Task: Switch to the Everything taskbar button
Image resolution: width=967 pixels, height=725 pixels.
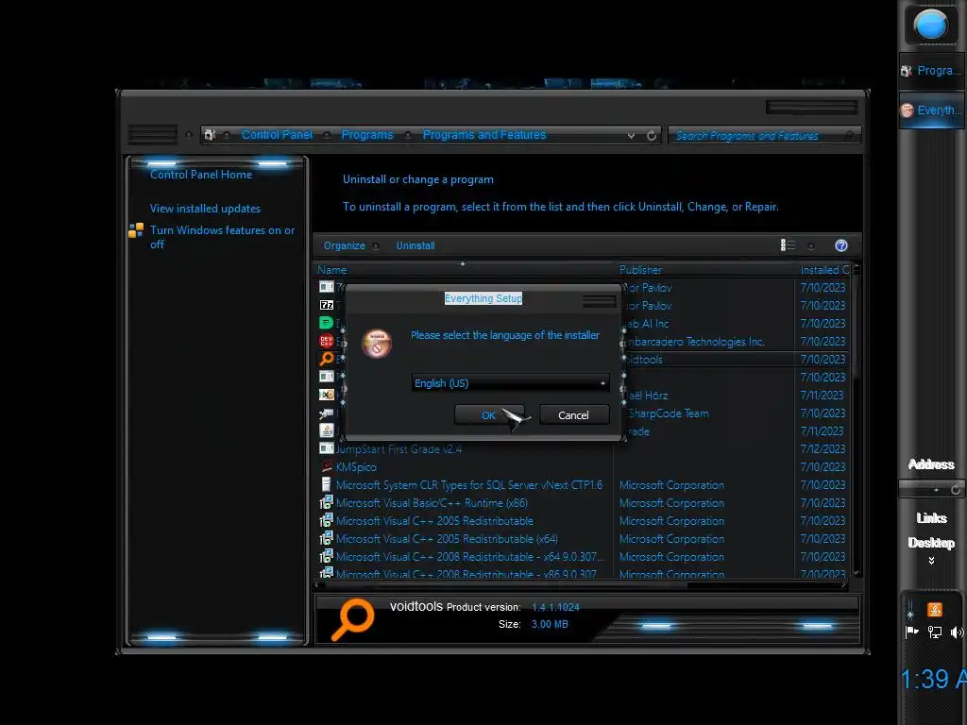Action: click(930, 110)
